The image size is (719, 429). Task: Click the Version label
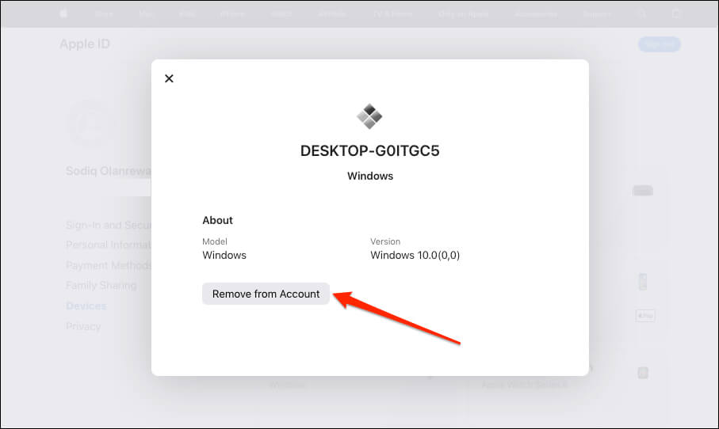click(385, 241)
